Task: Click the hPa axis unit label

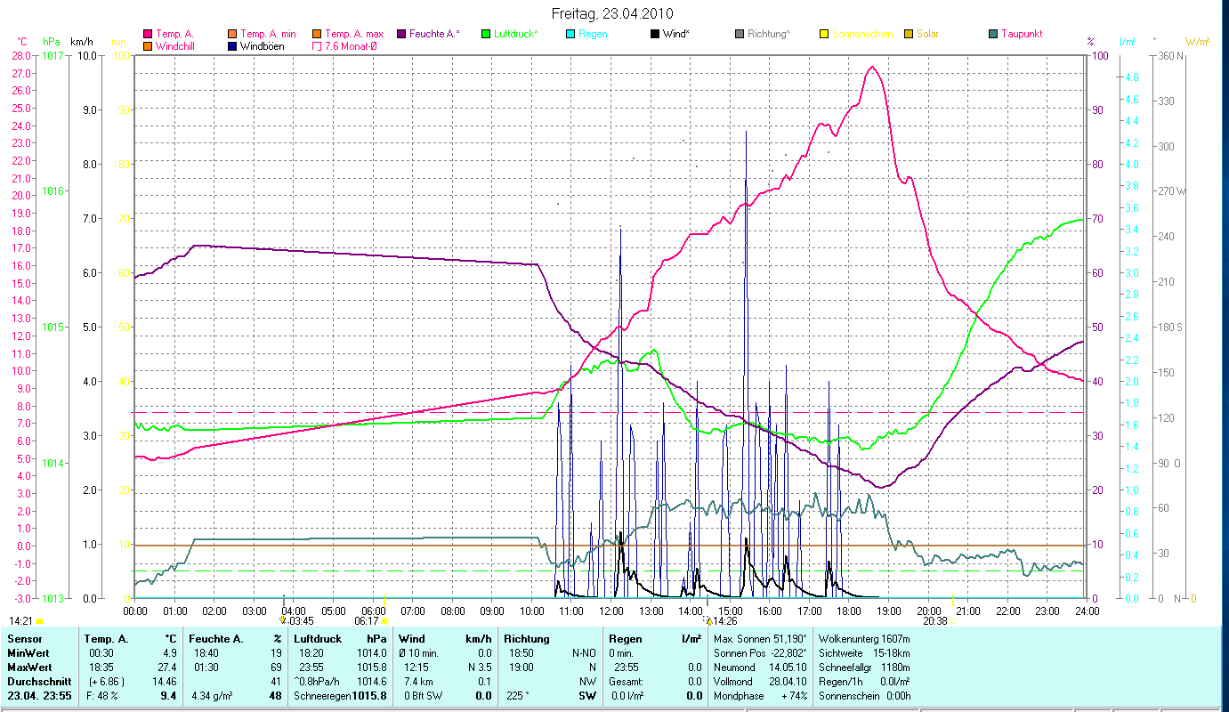Action: tap(52, 41)
